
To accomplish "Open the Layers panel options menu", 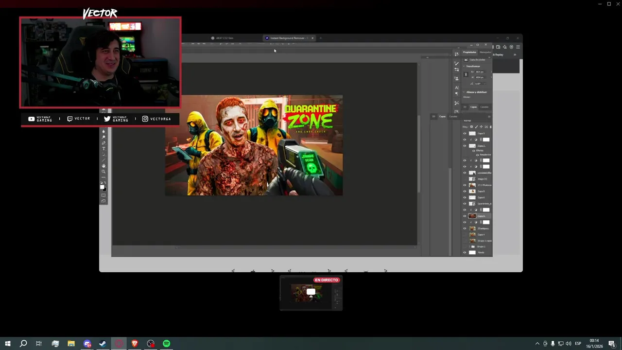I will tap(489, 117).
